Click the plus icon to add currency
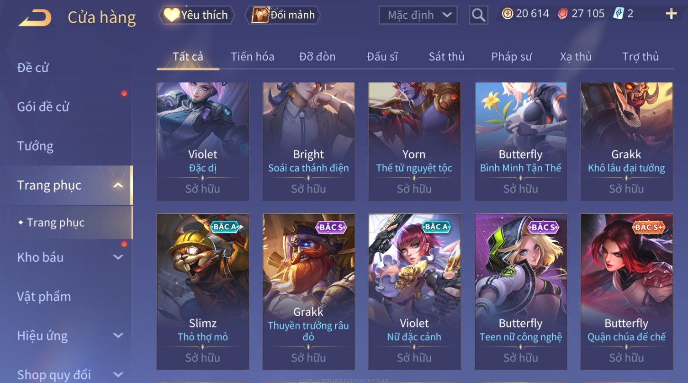The height and width of the screenshot is (383, 688). tap(671, 14)
